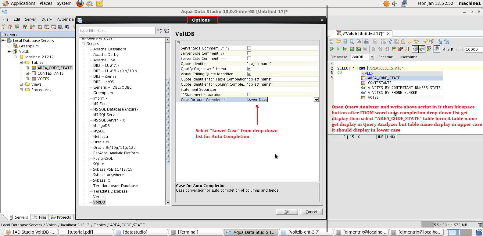The image size is (483, 236).
Task: Expand the Procedures folder in Servers tree
Action: pyautogui.click(x=21, y=90)
